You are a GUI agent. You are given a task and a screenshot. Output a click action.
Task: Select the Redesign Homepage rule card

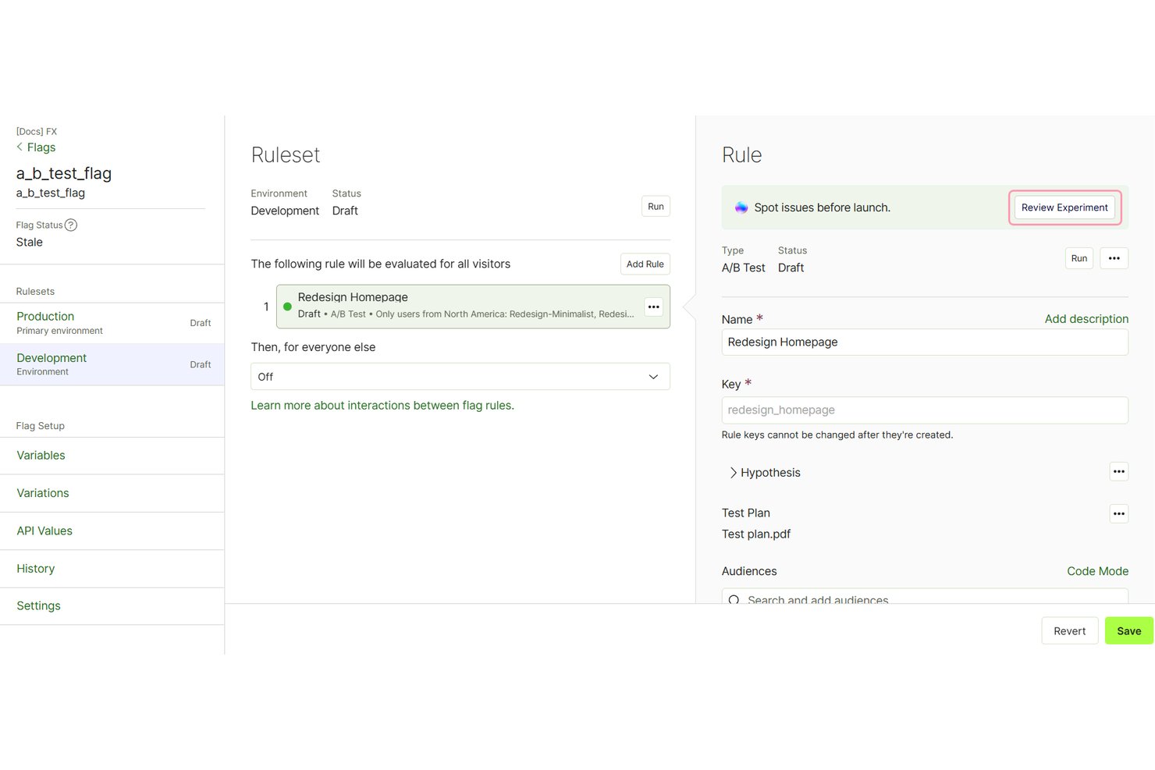(x=473, y=307)
